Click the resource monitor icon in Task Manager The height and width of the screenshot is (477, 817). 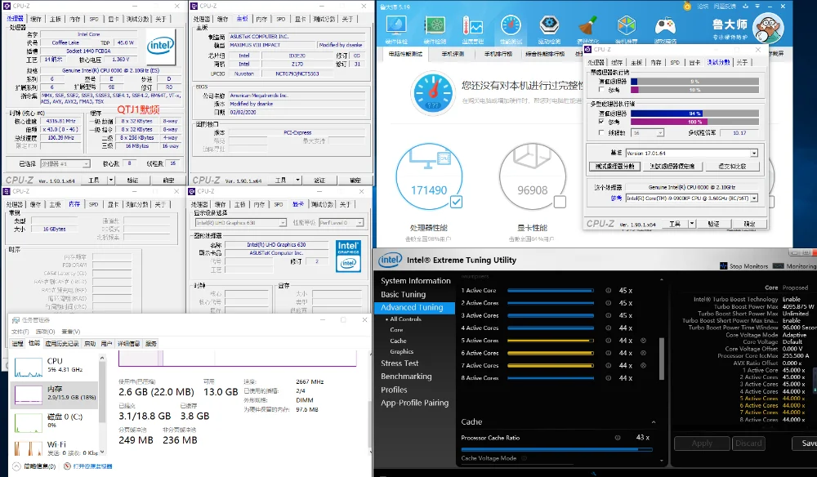coord(67,466)
